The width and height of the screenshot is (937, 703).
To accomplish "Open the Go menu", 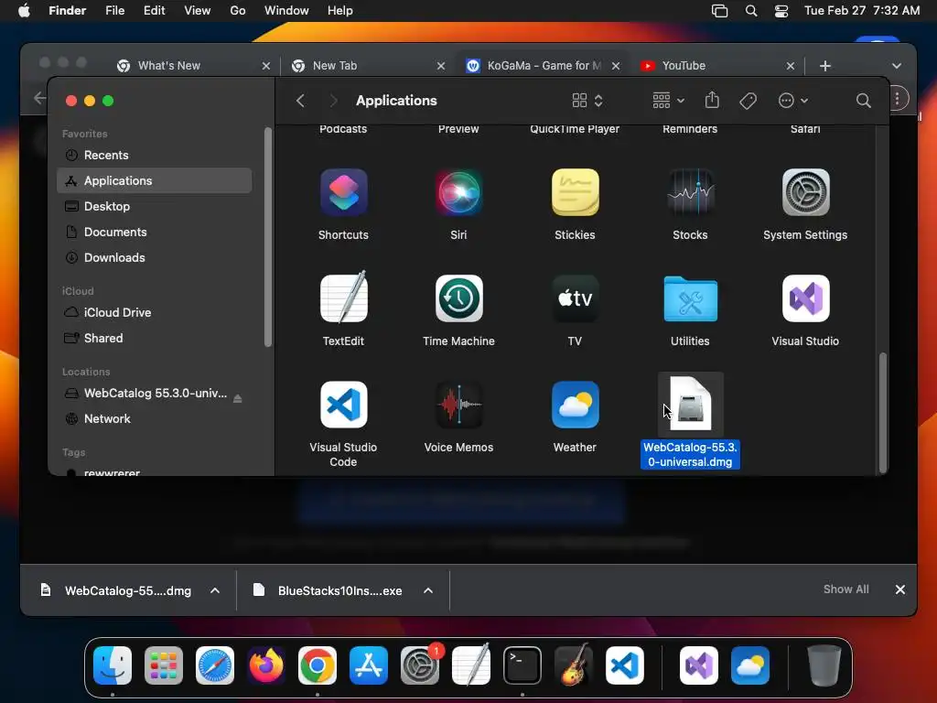I will point(238,11).
